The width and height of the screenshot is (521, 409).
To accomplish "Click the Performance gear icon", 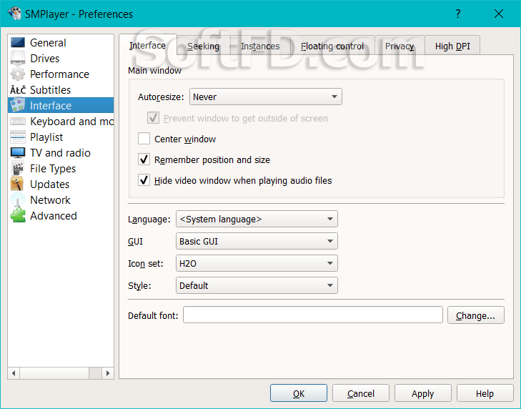I will click(18, 74).
